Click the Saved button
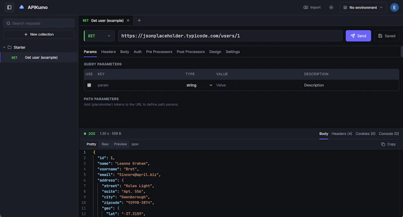The image size is (403, 217). 386,36
